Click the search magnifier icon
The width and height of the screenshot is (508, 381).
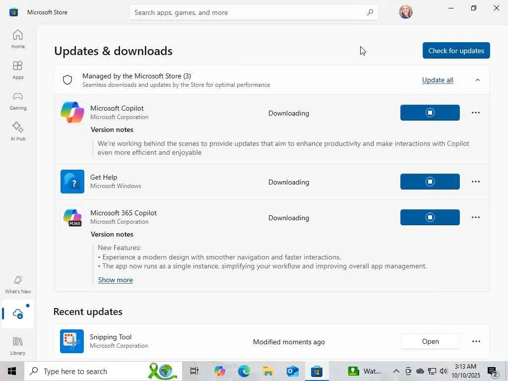pyautogui.click(x=370, y=12)
